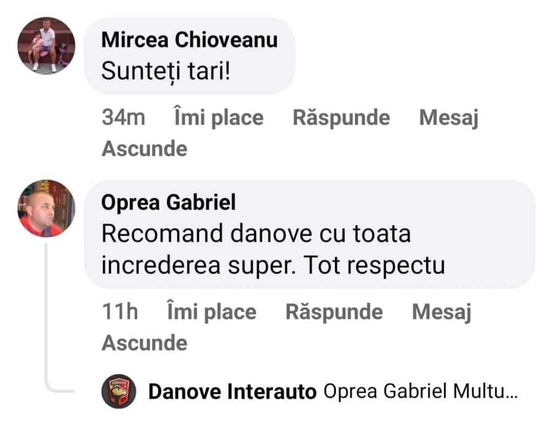Click the 34m comment timestamp
The image size is (553, 423).
click(x=123, y=118)
